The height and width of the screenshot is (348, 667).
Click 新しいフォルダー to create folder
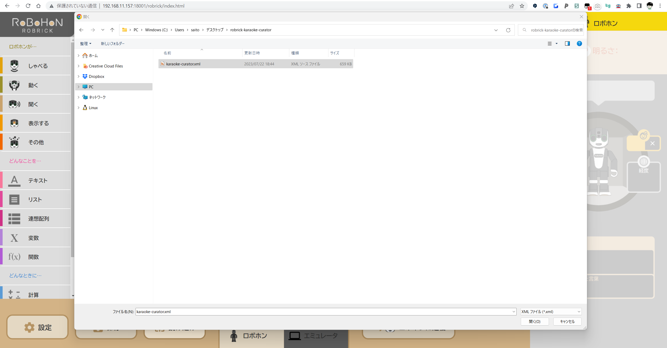(x=113, y=43)
